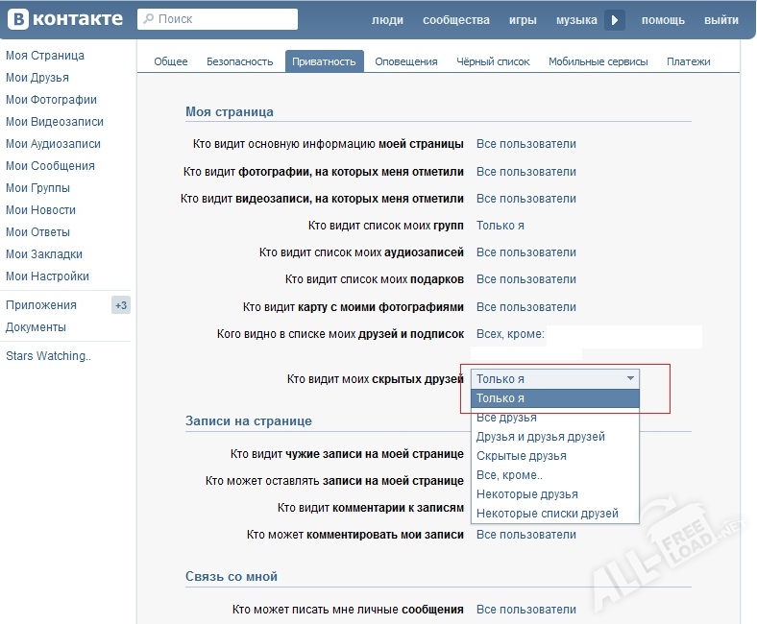Click "Мои Сообщения" in left sidebar

pos(50,166)
